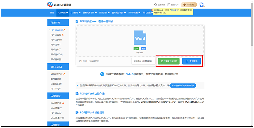Viewport: 254px width, 128px height.
Task: Open PDF文档/图片文字在线识别 link
Action: tap(195, 102)
